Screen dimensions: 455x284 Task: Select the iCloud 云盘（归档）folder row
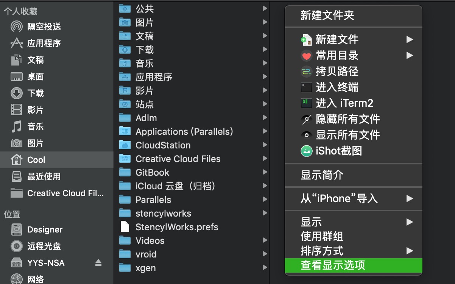[x=192, y=186]
